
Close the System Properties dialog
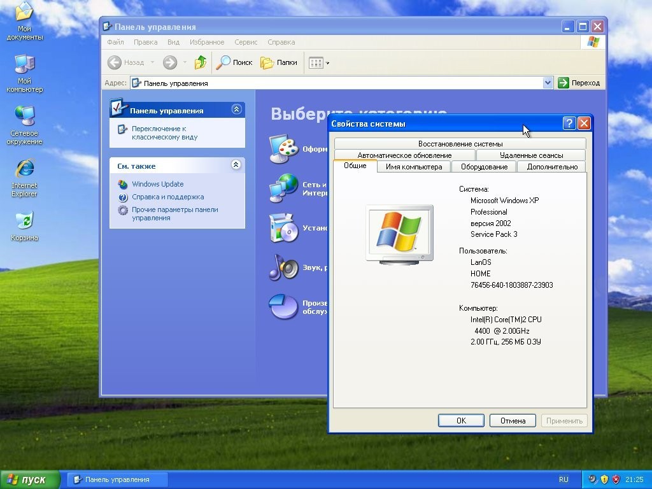click(584, 123)
